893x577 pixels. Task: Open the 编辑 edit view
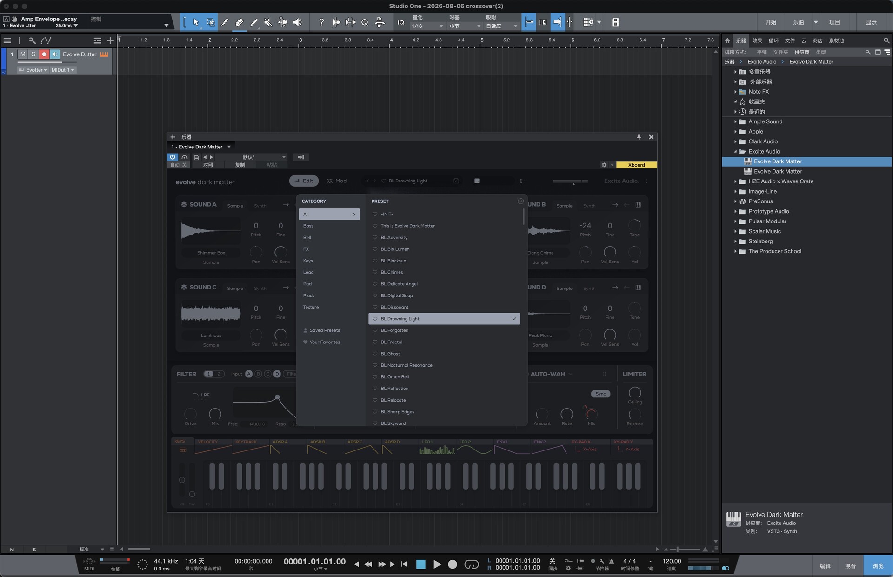tap(825, 566)
